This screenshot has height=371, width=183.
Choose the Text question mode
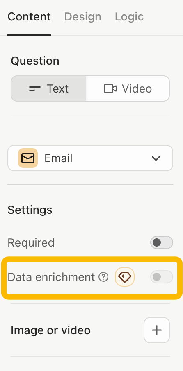click(48, 88)
